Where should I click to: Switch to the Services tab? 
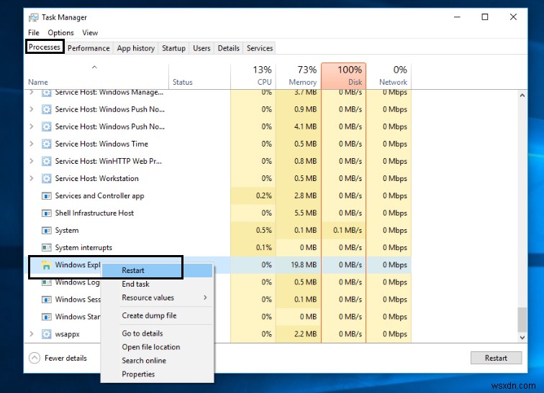[260, 48]
